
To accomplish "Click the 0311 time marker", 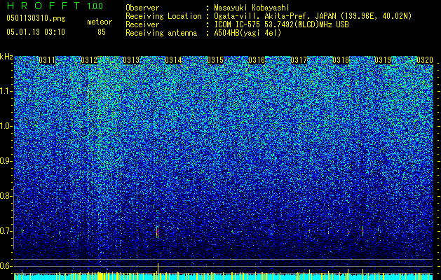I will 47,60.
